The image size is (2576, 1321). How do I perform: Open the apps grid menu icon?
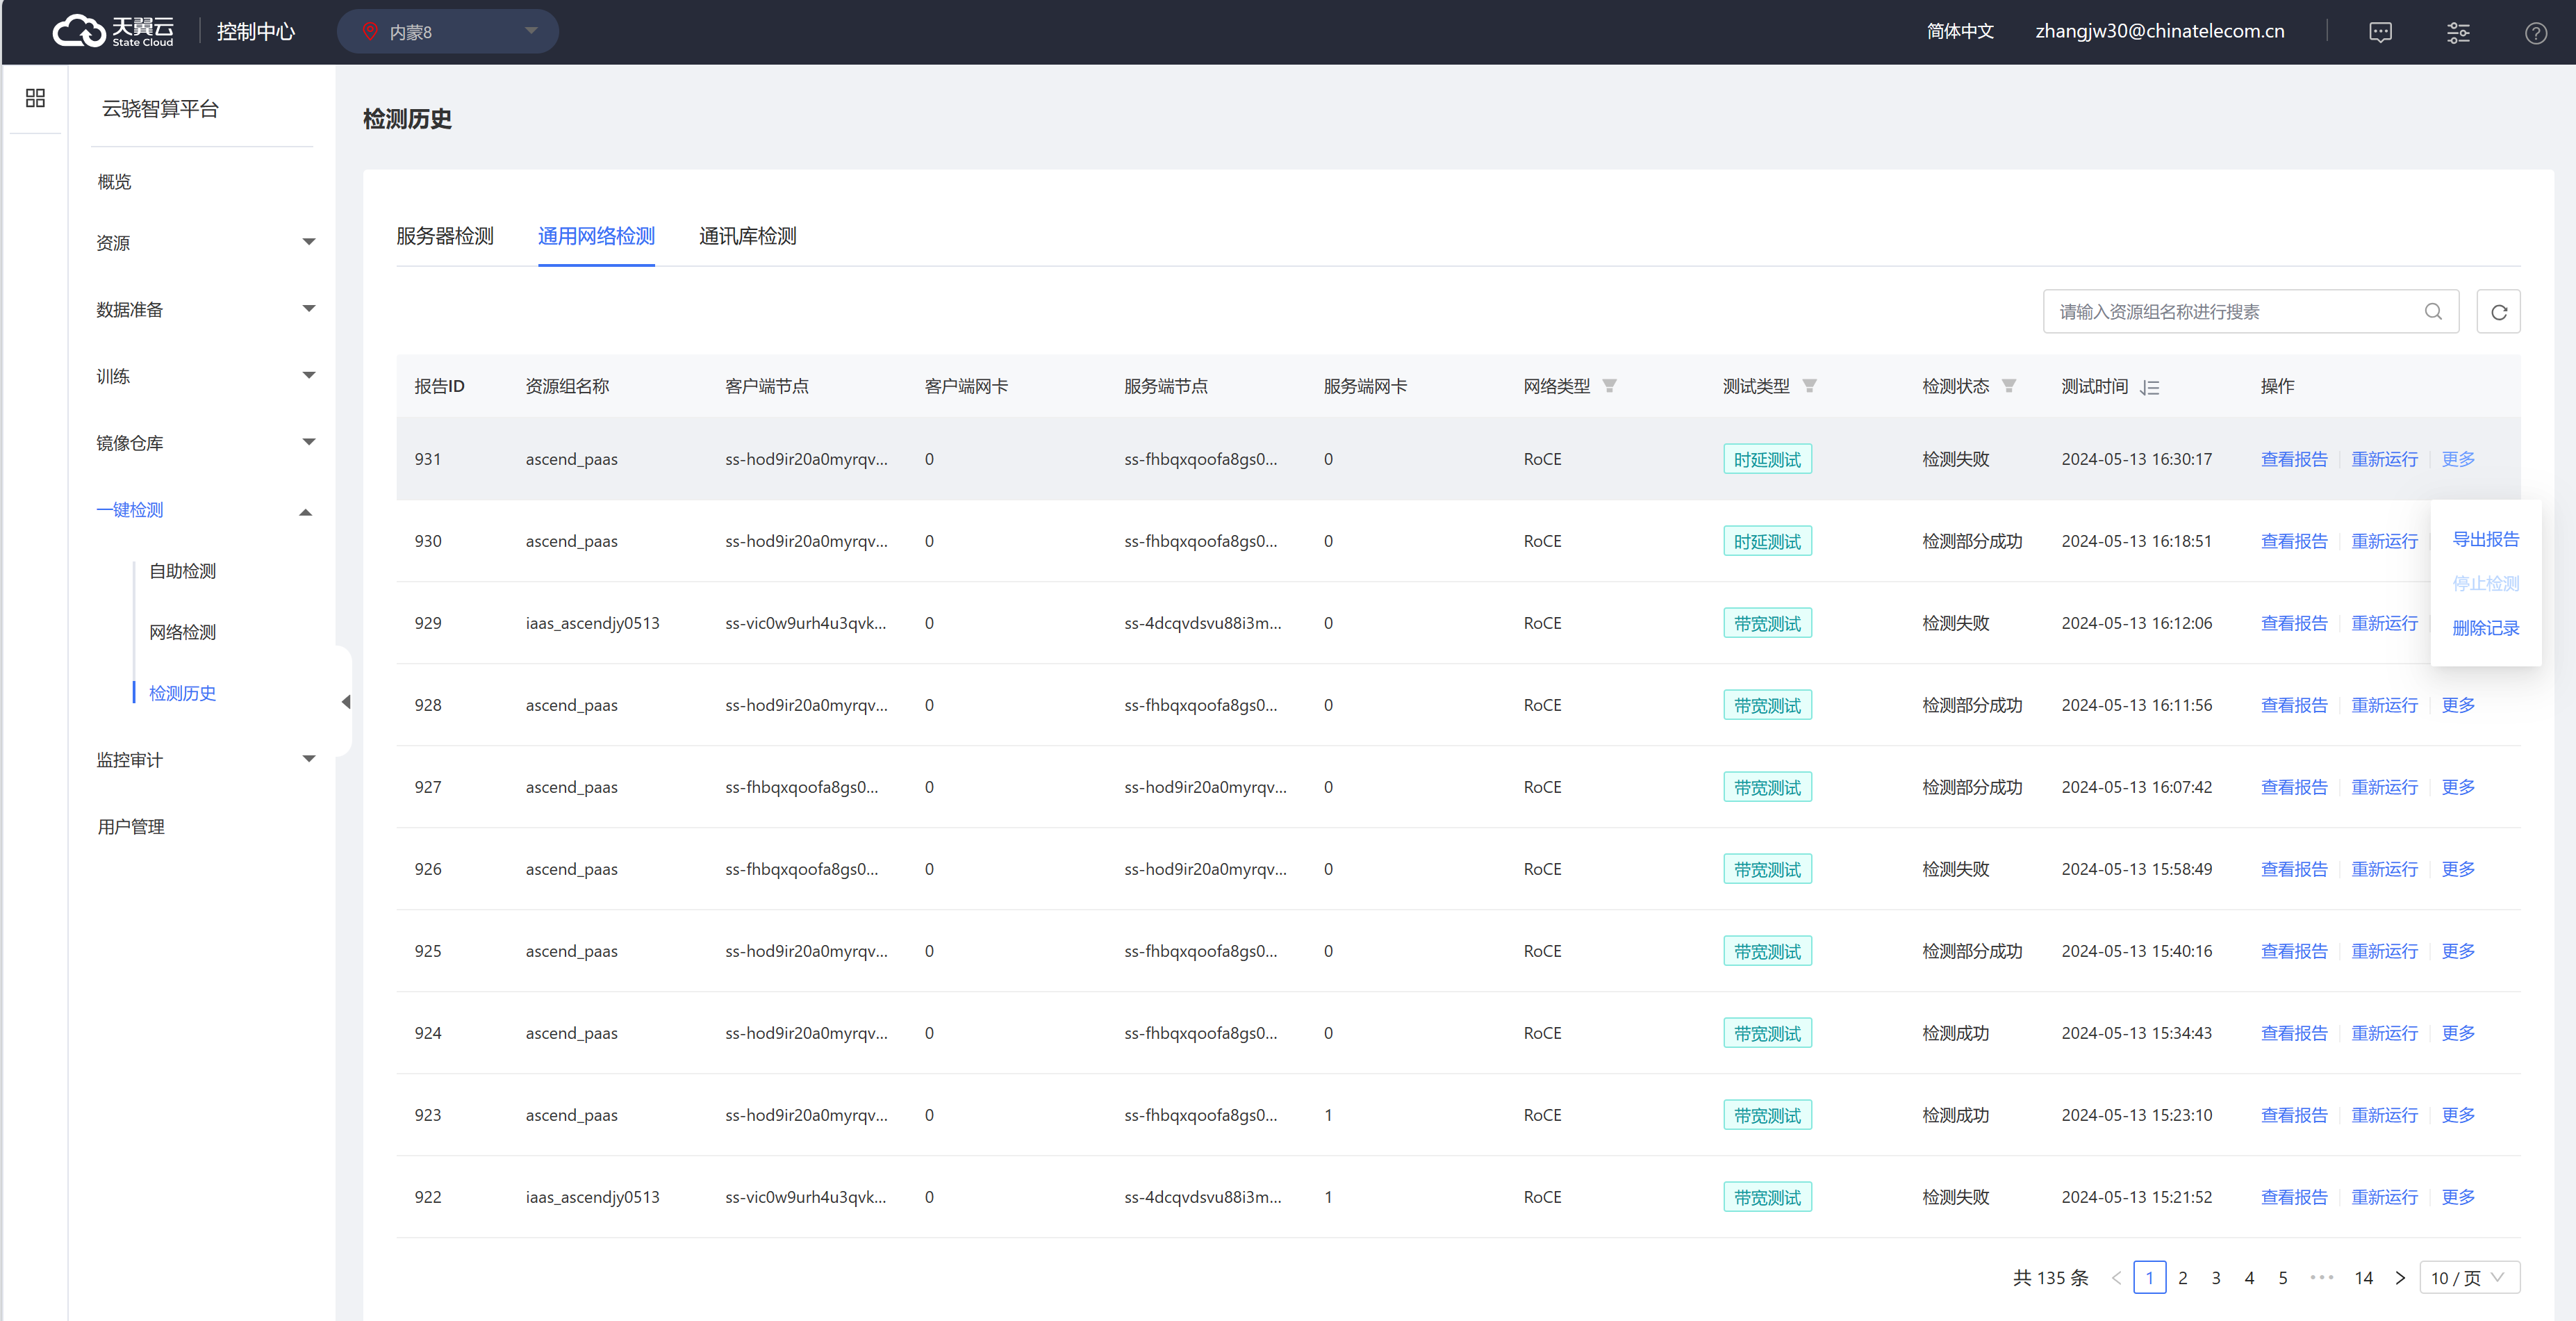point(35,98)
